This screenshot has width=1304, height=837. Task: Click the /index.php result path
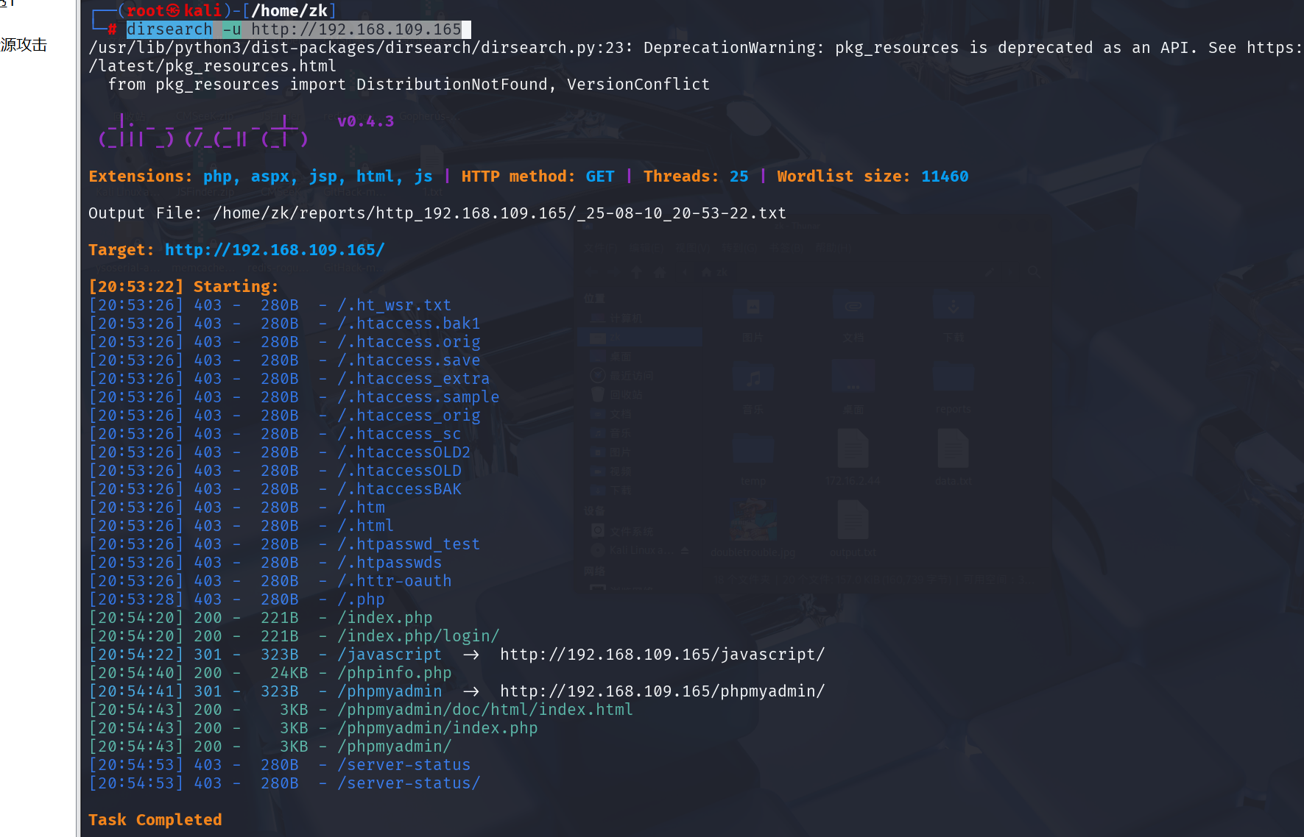(x=384, y=618)
